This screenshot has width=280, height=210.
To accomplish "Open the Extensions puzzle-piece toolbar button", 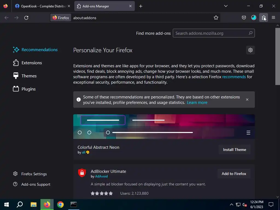I will (x=263, y=18).
